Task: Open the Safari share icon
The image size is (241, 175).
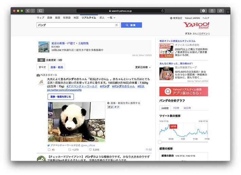Action: coord(212,11)
